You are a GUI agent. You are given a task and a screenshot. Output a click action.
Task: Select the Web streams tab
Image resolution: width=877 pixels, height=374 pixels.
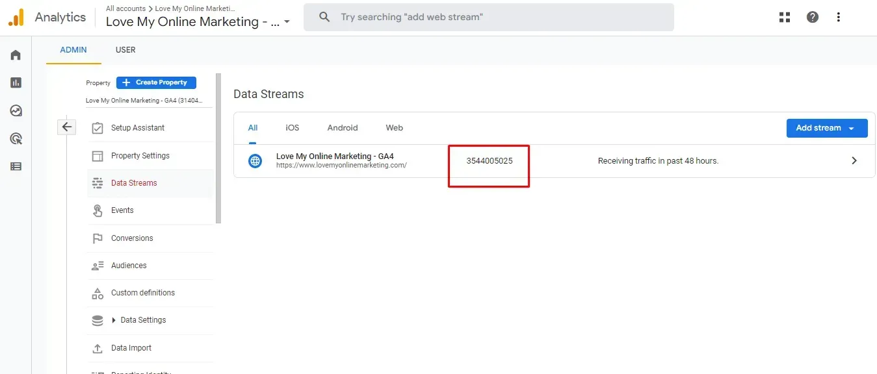pos(395,128)
